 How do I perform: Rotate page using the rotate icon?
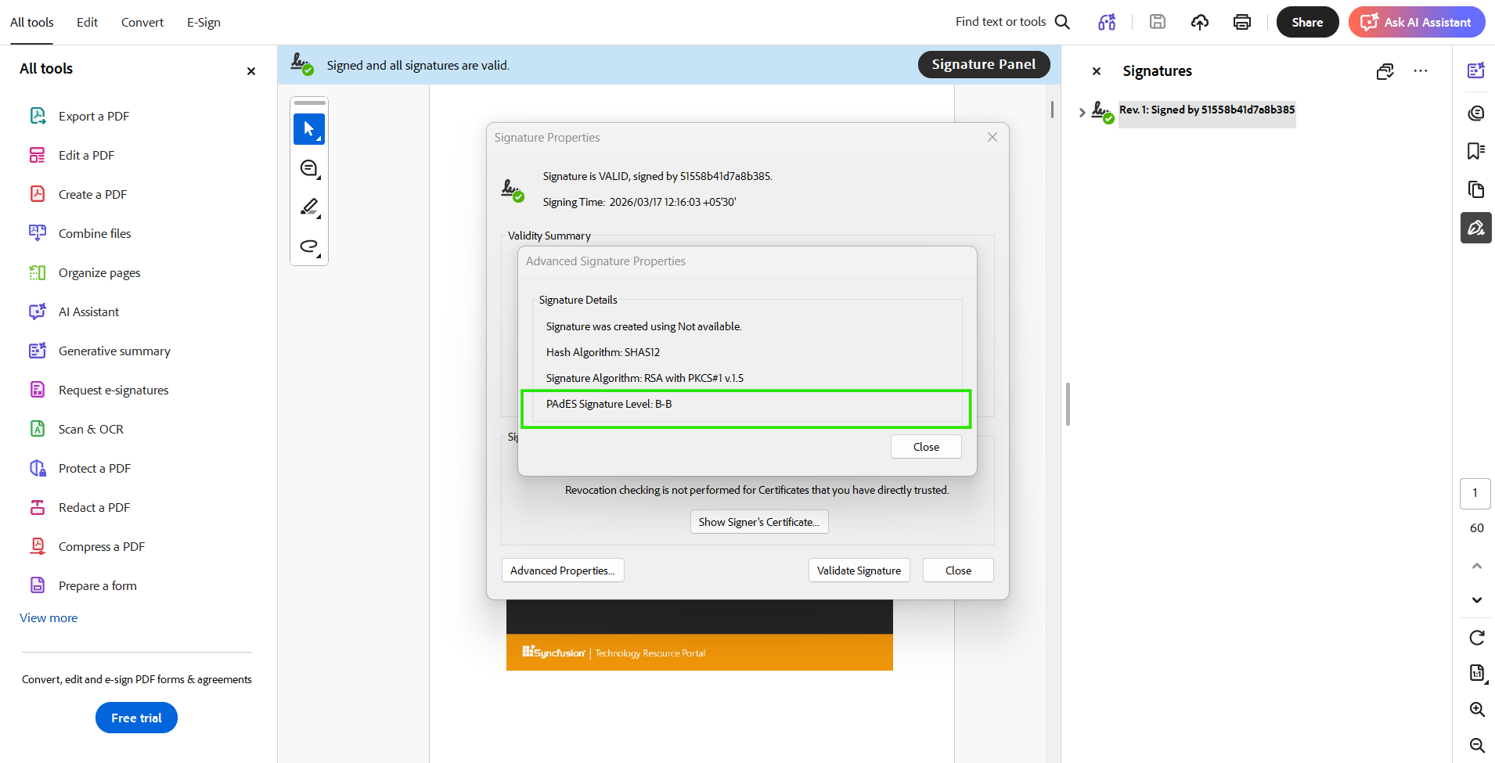click(1476, 638)
